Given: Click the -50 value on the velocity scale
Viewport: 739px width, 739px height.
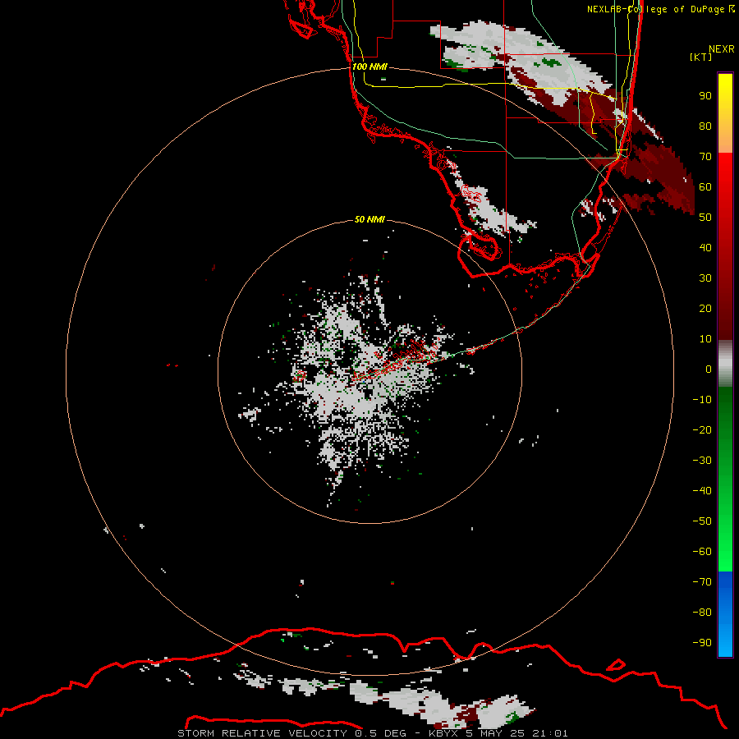Looking at the screenshot, I should click(x=702, y=521).
